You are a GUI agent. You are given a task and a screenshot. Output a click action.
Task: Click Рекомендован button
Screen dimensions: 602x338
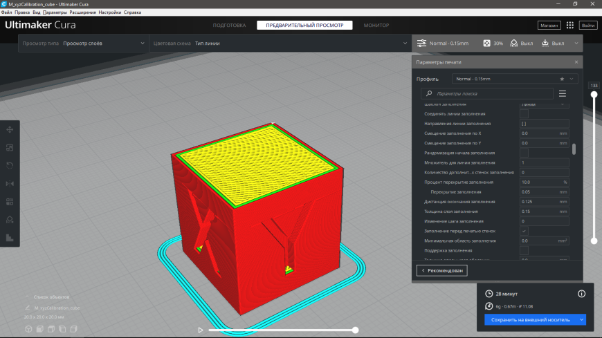point(442,270)
